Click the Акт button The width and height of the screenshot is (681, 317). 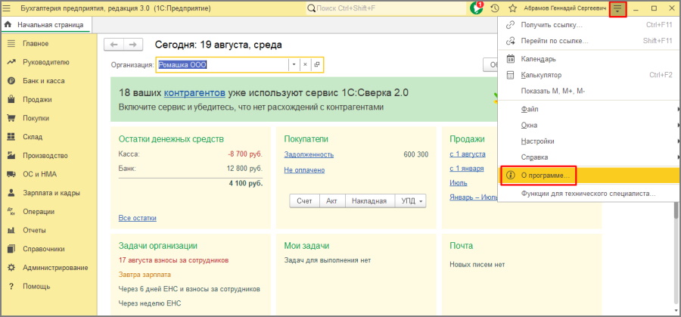332,201
